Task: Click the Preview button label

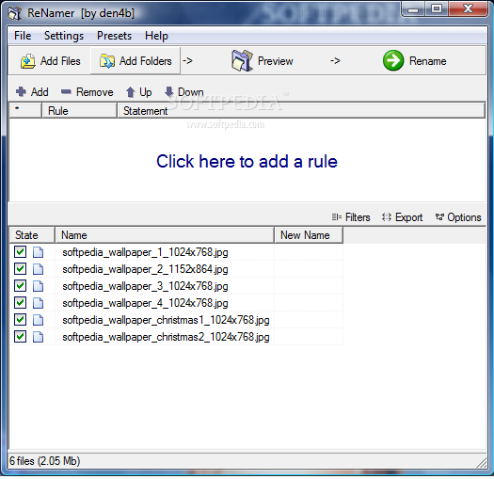Action: tap(275, 61)
